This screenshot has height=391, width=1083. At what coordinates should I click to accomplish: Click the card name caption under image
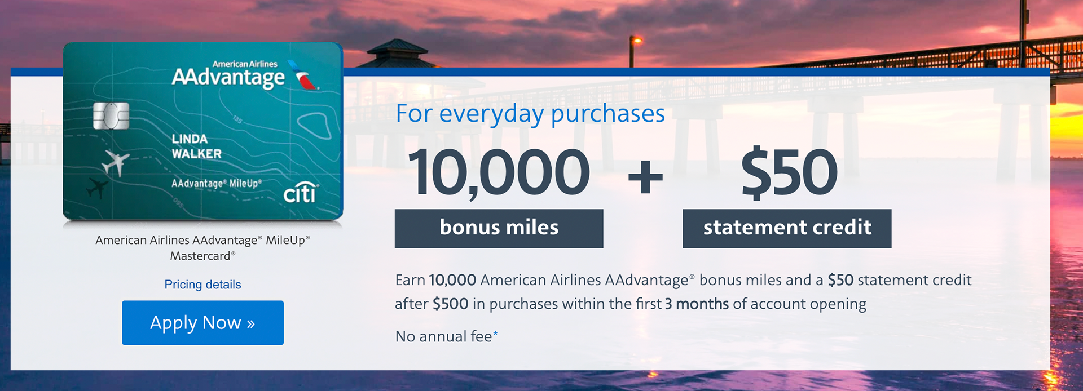point(202,248)
